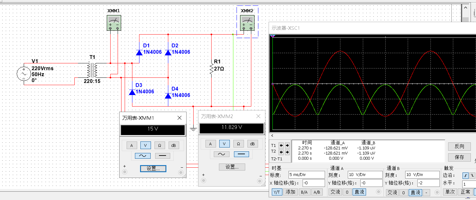Select 正常 normal trigger mode
The height and width of the screenshot is (200, 476).
coord(465,192)
